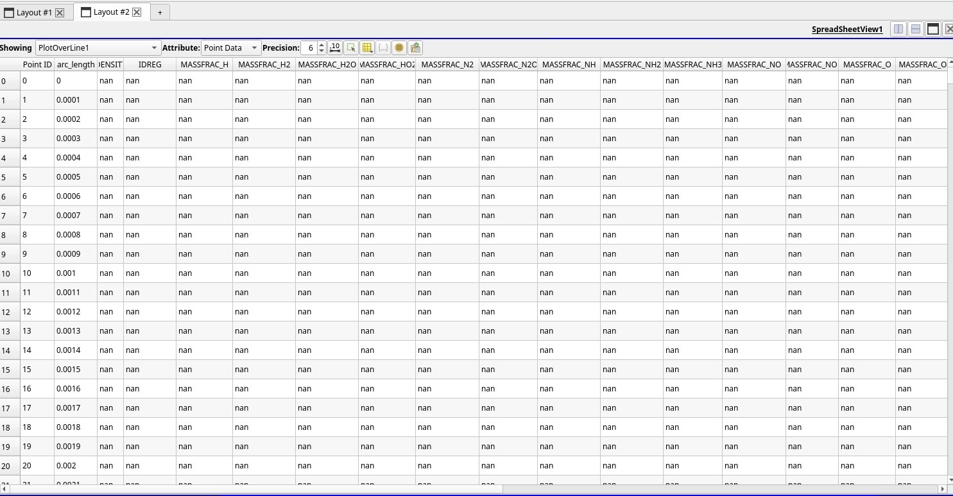Click the MASSFRAC_H2O column header
This screenshot has height=496, width=953.
click(327, 64)
